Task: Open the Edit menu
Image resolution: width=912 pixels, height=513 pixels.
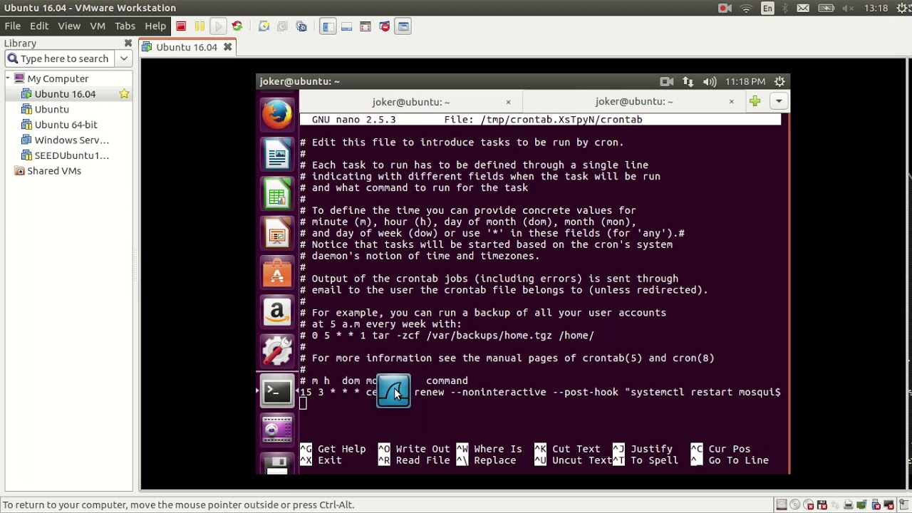Action: (39, 26)
